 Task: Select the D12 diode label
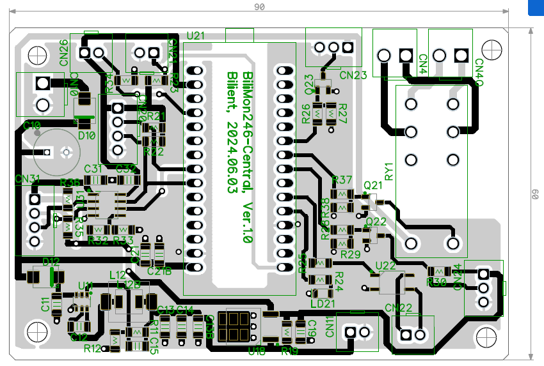coord(51,262)
